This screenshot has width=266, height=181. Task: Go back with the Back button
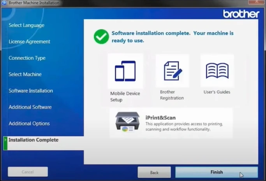click(x=154, y=172)
